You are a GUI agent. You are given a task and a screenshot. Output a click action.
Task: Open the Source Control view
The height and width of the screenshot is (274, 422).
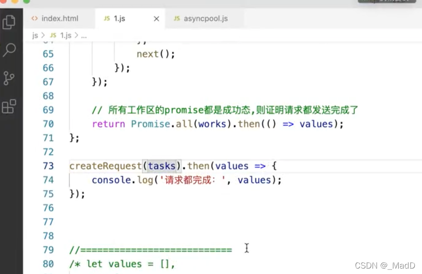9,78
